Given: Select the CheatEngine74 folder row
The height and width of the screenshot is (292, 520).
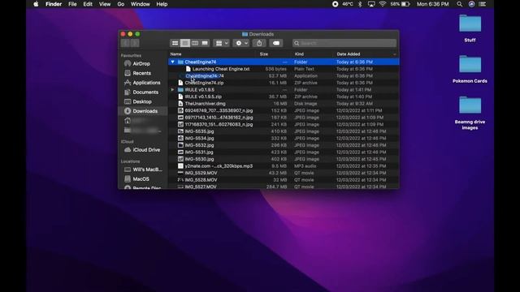Looking at the screenshot, I should 284,62.
